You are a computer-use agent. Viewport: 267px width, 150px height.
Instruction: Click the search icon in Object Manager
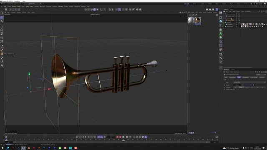point(259,12)
